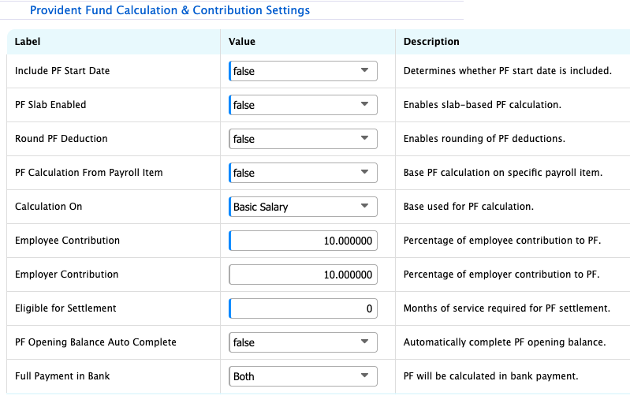Click 'Automatically complete PF opening balance.' description

click(504, 342)
